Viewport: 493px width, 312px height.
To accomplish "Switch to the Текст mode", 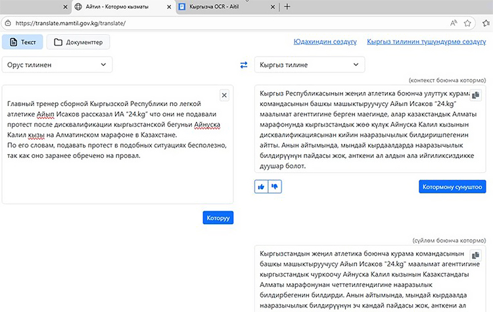I will tap(22, 42).
